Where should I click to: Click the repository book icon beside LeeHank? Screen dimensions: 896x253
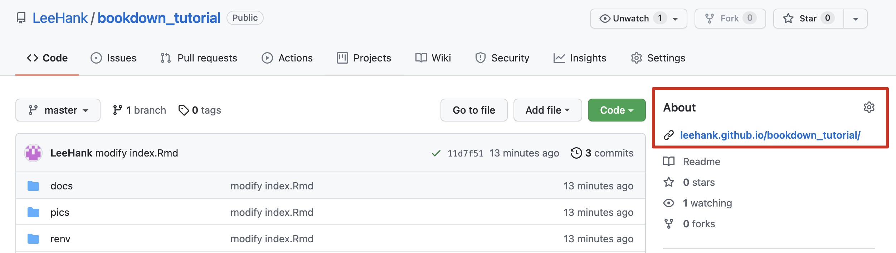(21, 18)
